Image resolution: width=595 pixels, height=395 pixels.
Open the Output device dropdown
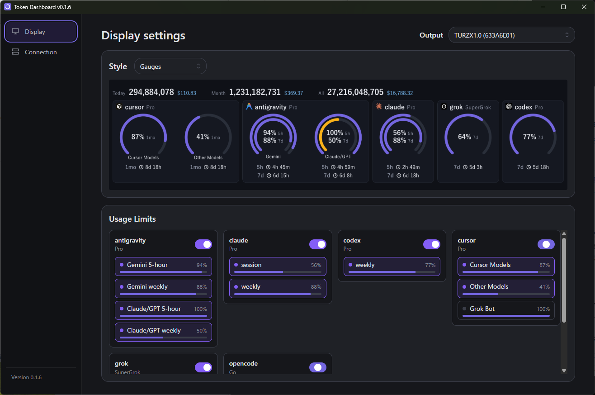pyautogui.click(x=512, y=35)
